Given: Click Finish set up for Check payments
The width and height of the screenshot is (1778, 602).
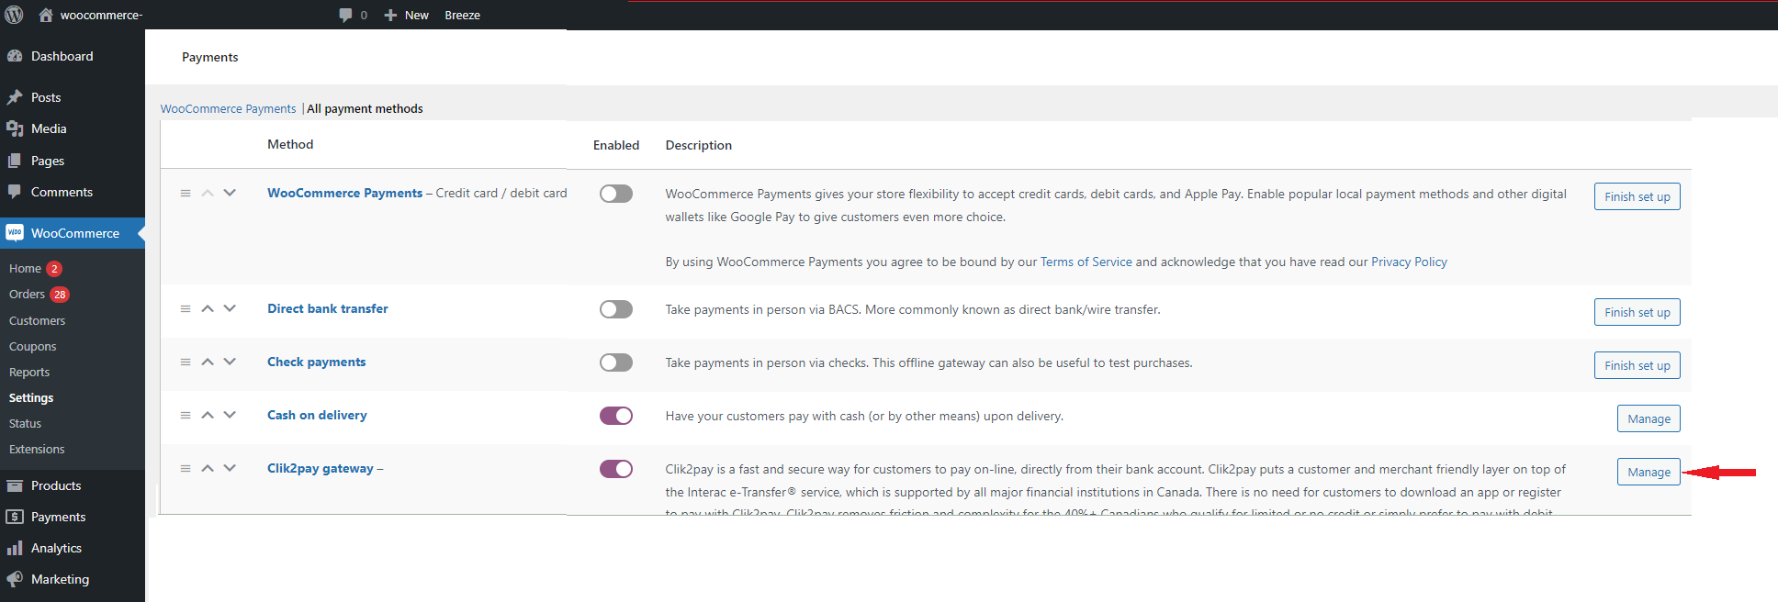Looking at the screenshot, I should click(x=1637, y=365).
